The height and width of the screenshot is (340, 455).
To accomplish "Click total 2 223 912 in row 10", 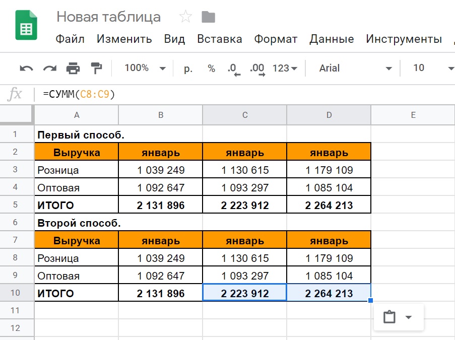I will 245,293.
